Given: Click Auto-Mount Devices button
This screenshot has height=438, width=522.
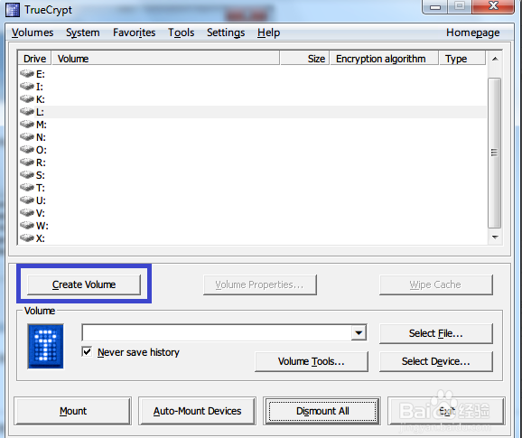Looking at the screenshot, I should [197, 411].
